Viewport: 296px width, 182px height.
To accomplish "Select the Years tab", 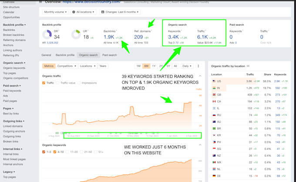I will 103,66.
